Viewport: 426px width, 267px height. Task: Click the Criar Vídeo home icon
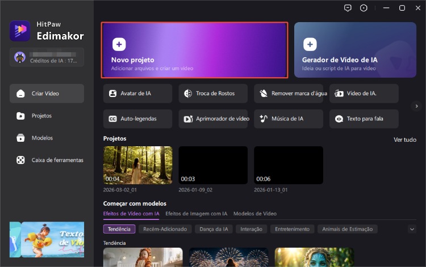point(20,94)
